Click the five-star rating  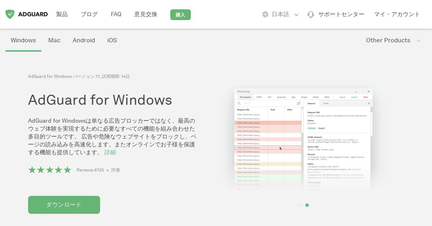pos(50,170)
